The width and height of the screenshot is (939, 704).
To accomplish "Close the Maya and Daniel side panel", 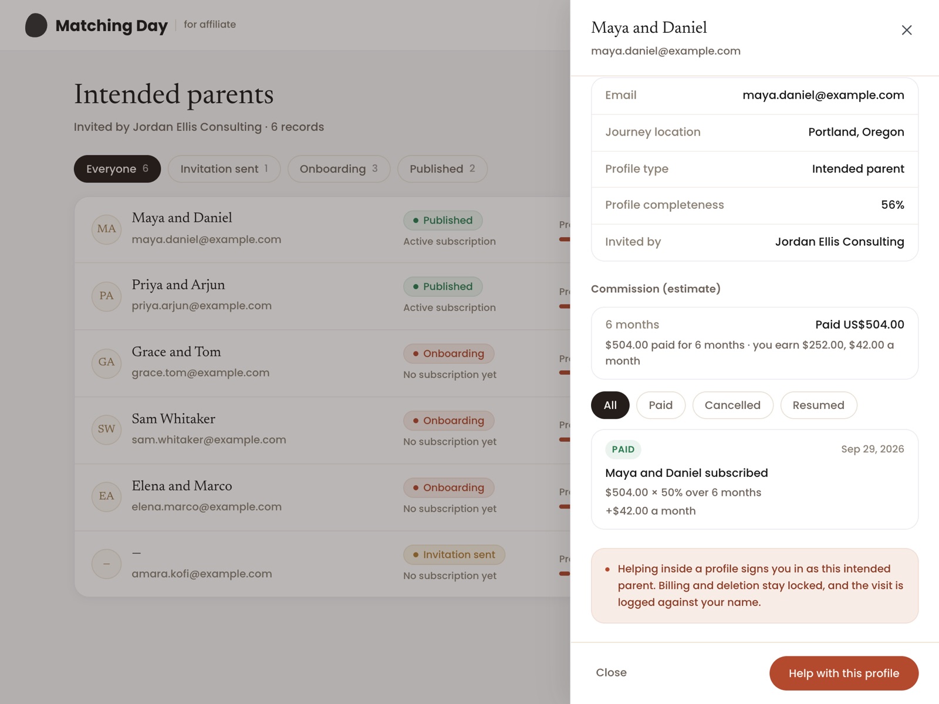I will 906,30.
